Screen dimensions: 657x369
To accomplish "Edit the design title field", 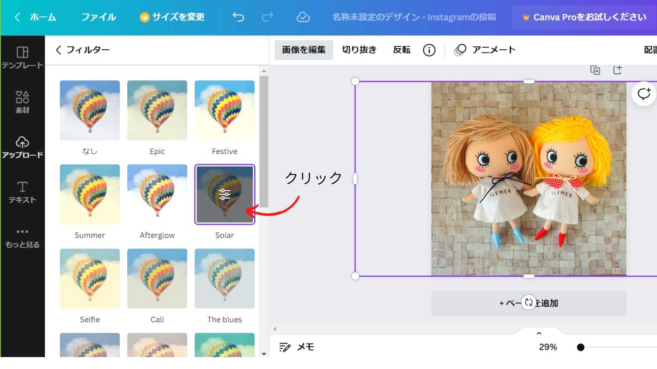I will pos(414,17).
